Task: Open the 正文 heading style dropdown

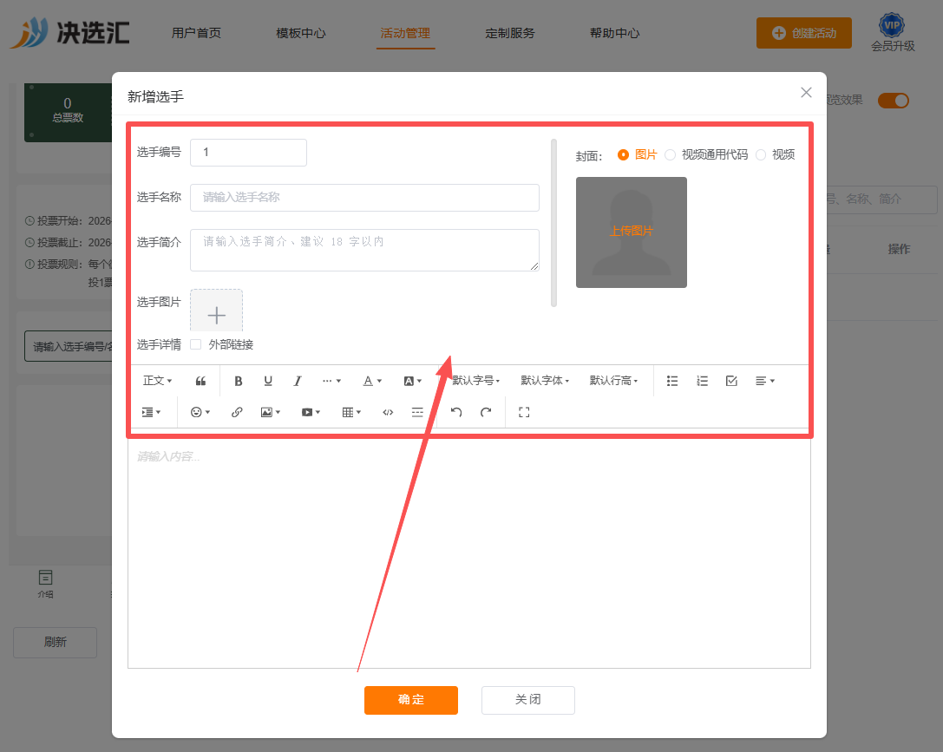Action: click(157, 381)
